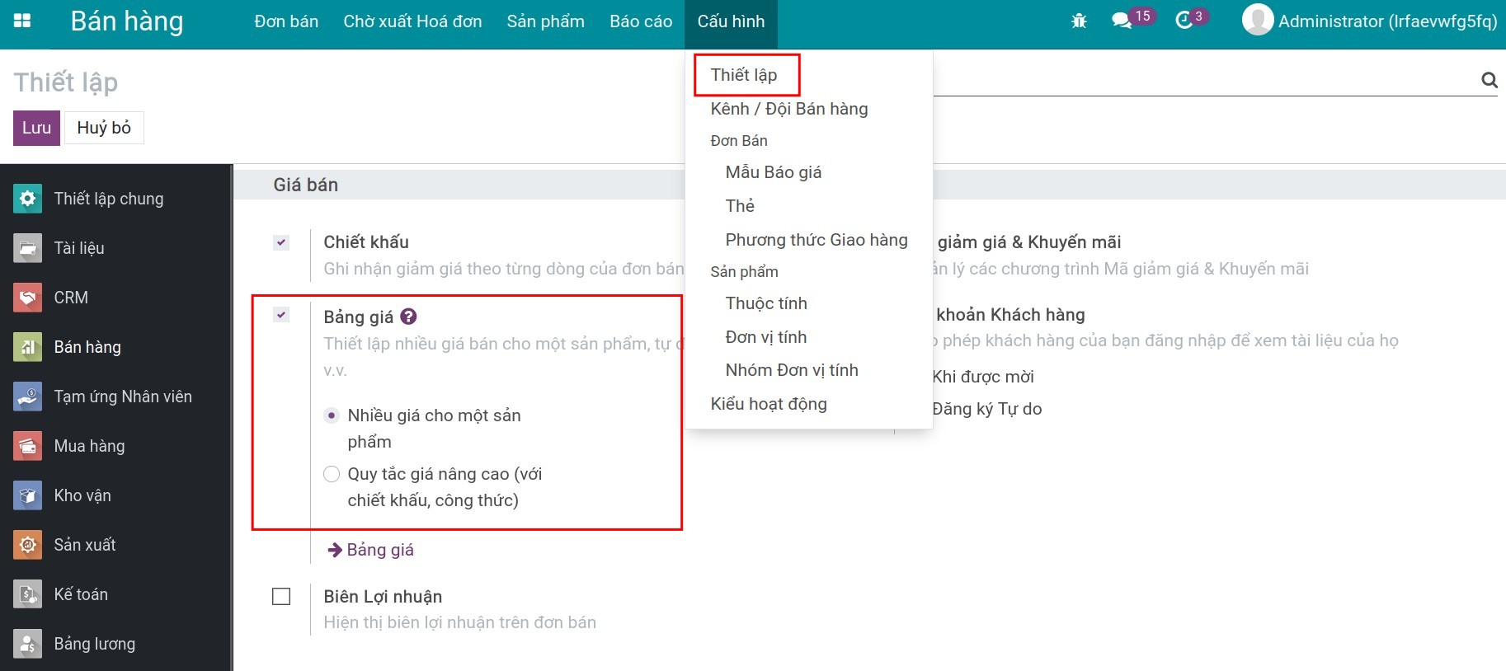The width and height of the screenshot is (1506, 671).
Task: Click the Bảng giá help question icon
Action: pos(408,317)
